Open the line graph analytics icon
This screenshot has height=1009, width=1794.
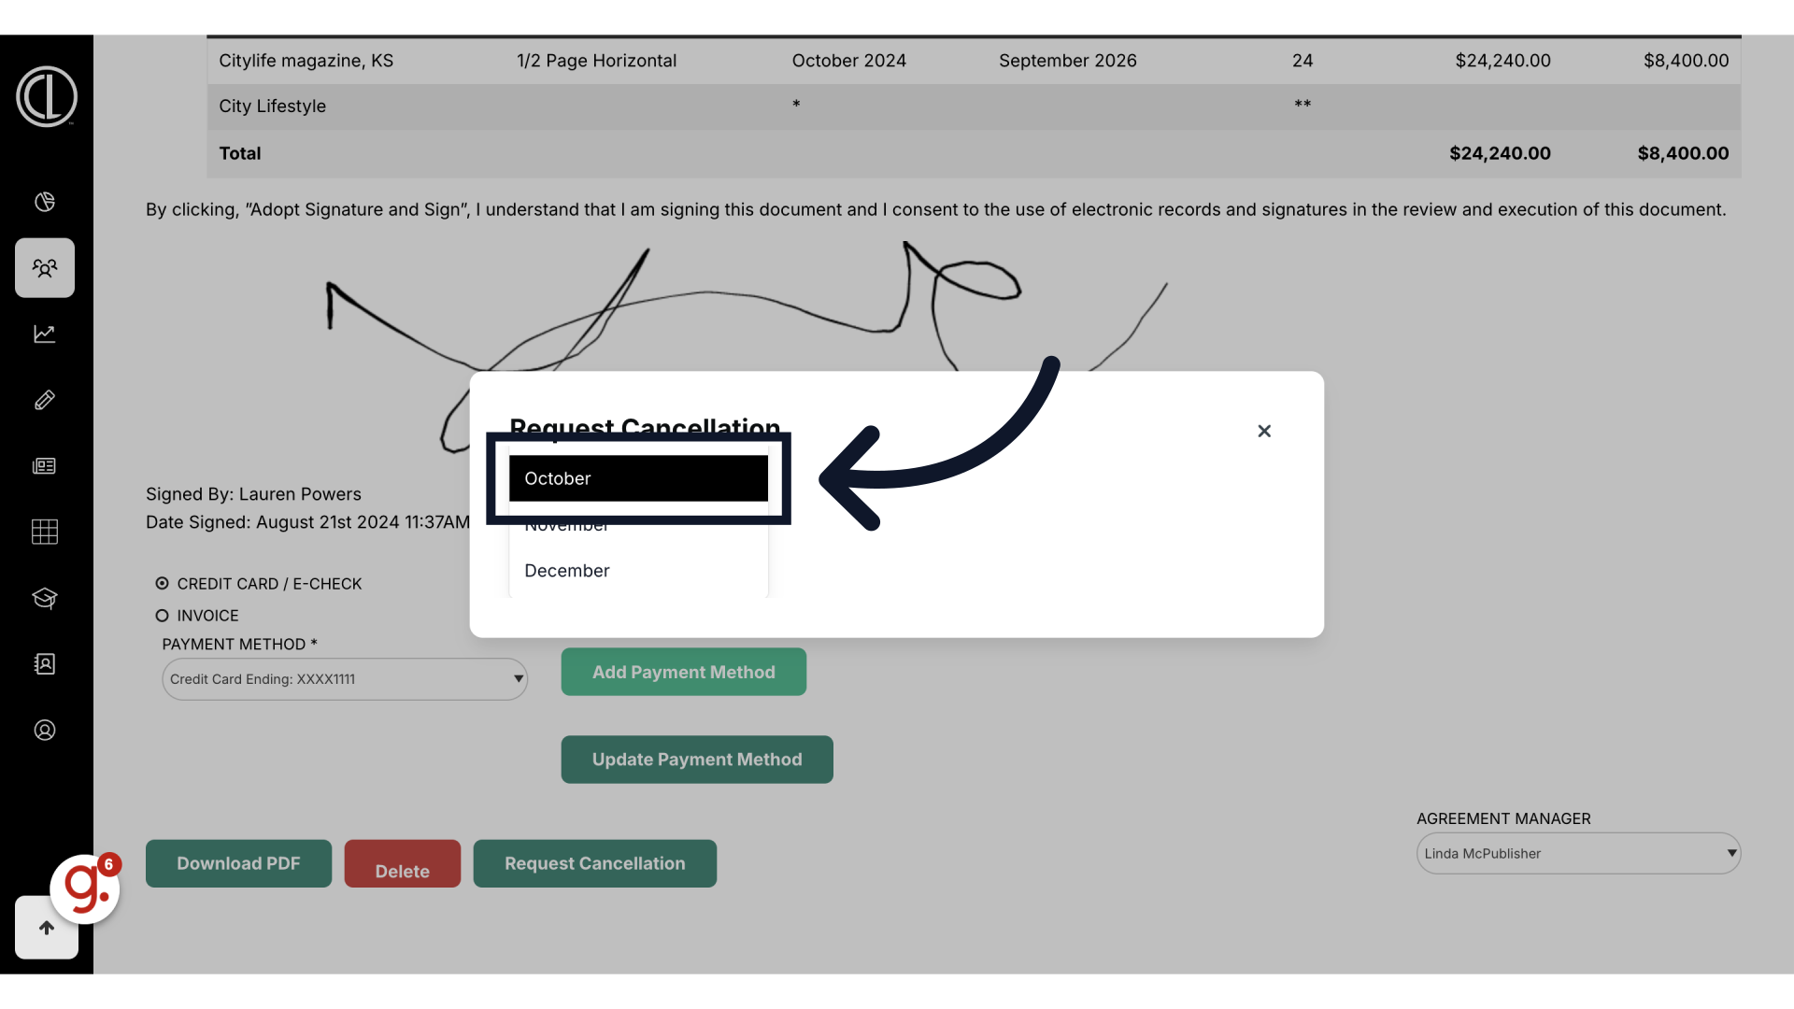pos(45,334)
